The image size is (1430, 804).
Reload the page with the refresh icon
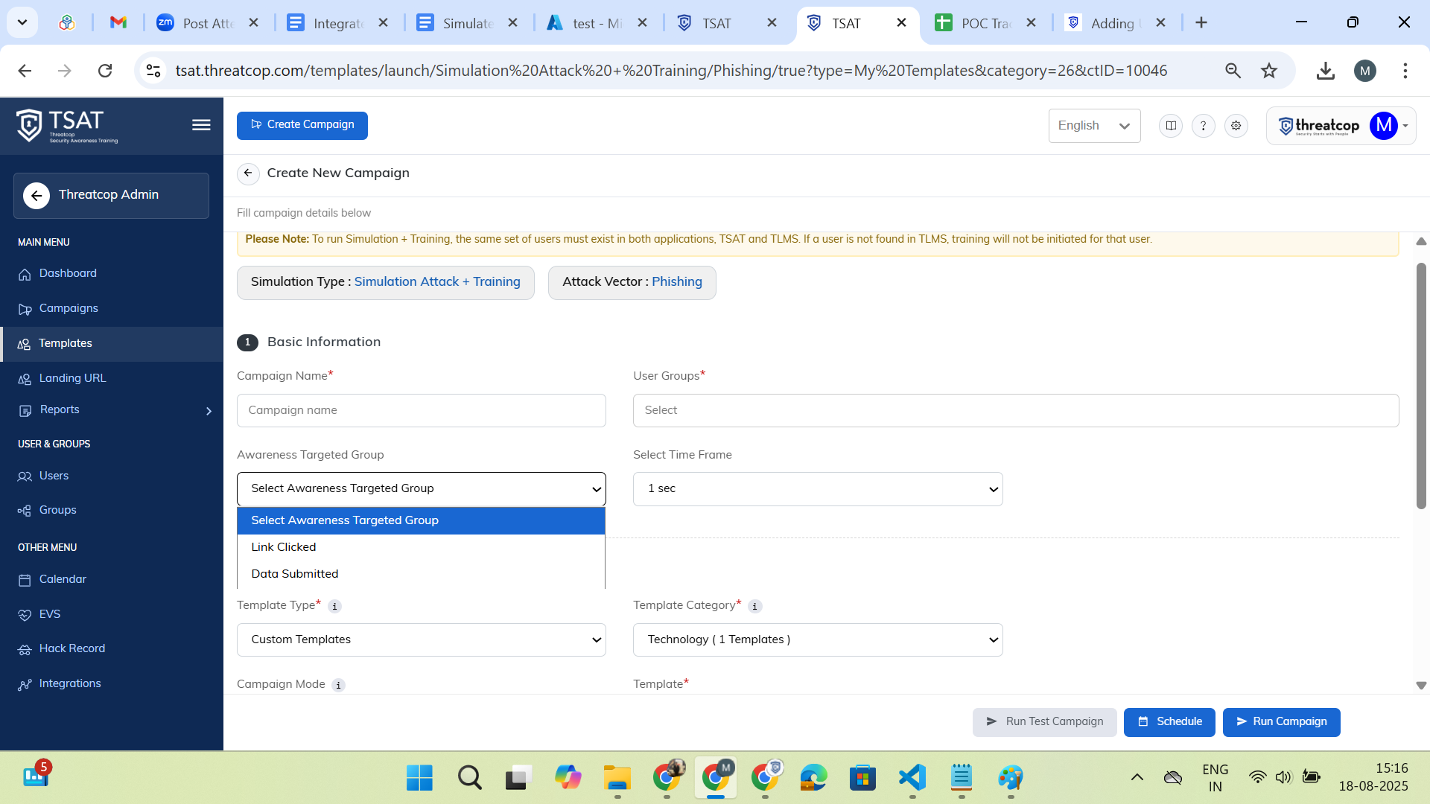tap(105, 71)
